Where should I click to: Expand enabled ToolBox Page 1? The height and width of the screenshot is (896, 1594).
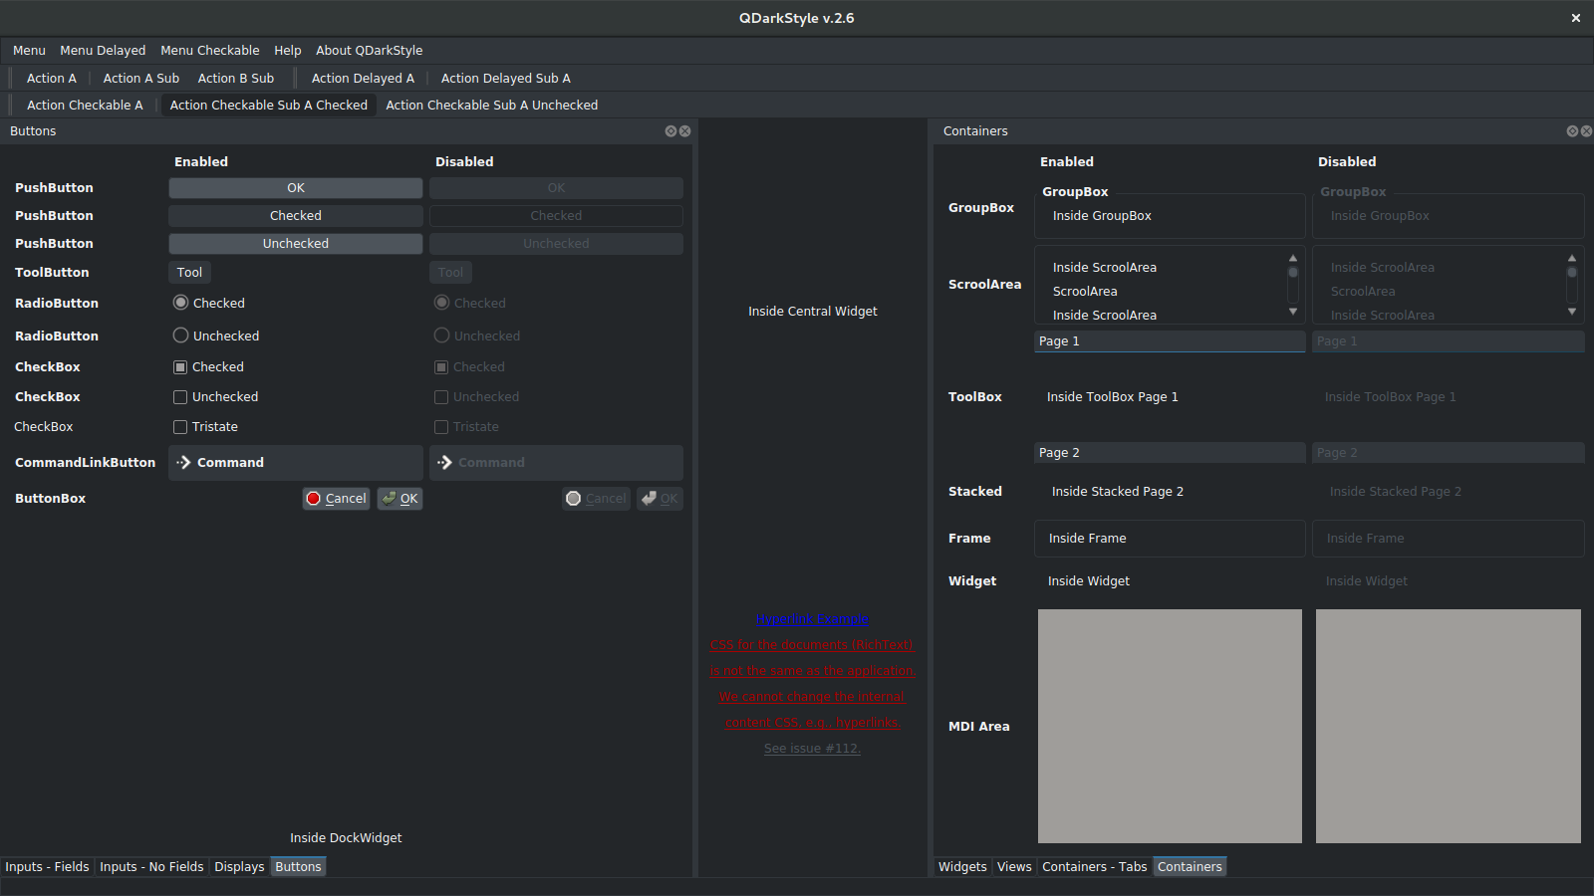click(x=1170, y=341)
